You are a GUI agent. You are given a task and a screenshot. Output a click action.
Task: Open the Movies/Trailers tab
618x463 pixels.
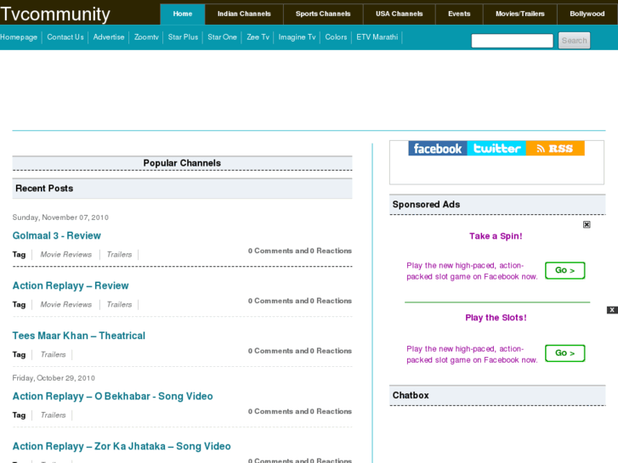520,14
